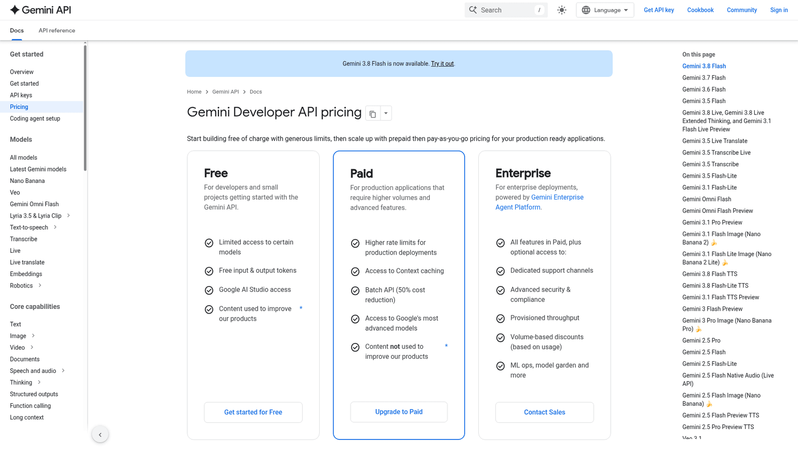Click the copy page icon beside the title
The image size is (798, 449).
point(373,114)
